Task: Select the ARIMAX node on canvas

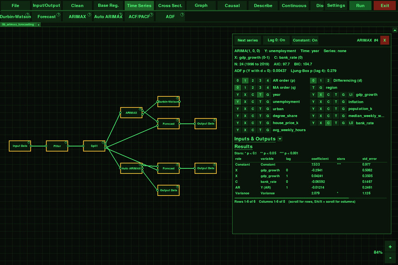Action: coord(131,113)
